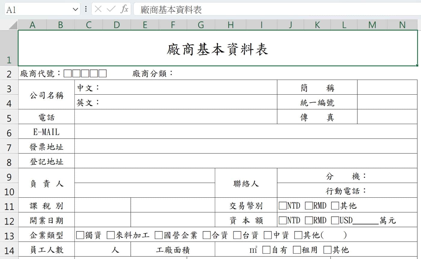
Task: Click the 工廠面積 label cell
Action: point(173,249)
